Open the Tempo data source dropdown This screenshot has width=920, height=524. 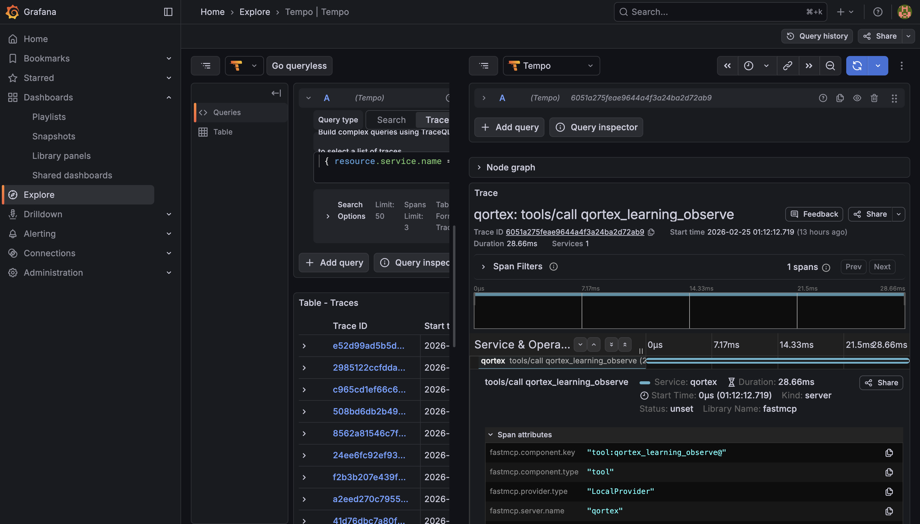551,66
